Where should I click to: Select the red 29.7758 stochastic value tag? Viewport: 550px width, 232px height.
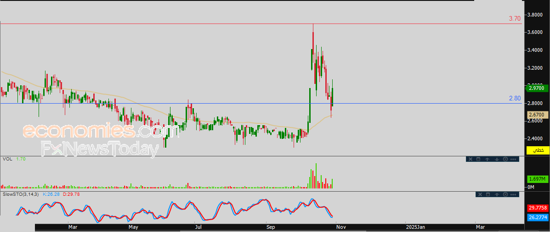coord(538,208)
